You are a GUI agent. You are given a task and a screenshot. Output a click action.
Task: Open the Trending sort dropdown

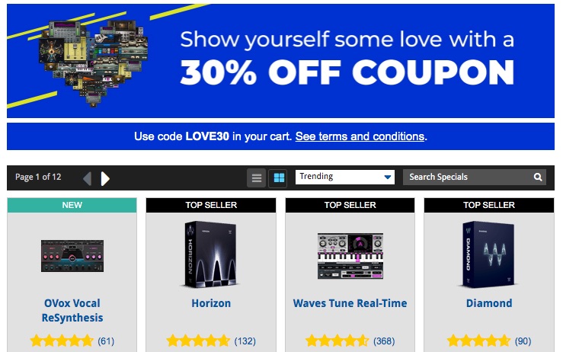coord(344,177)
